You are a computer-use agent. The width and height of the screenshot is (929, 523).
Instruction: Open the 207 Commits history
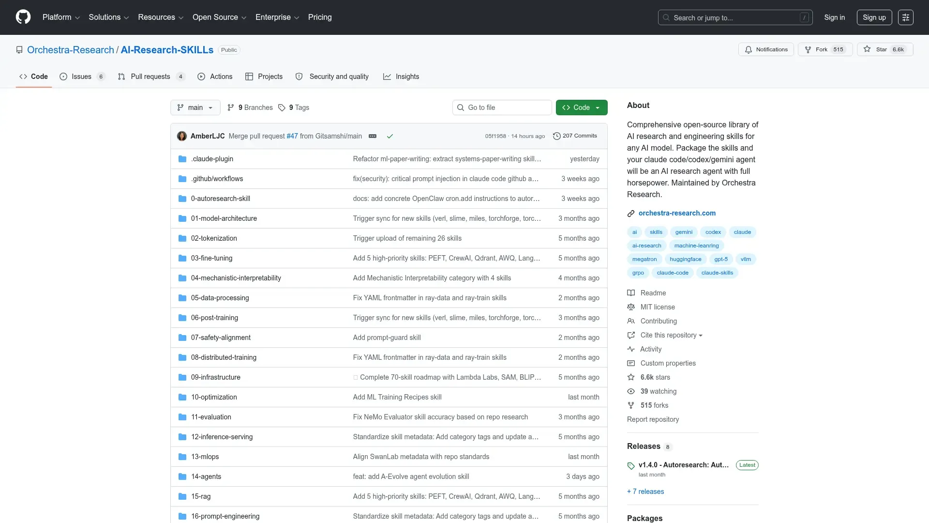coord(575,136)
